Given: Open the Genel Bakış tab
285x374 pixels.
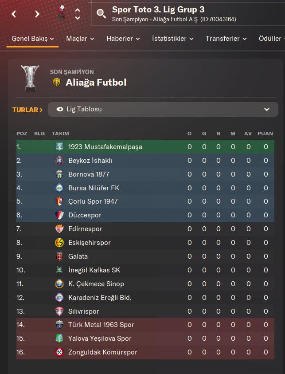Looking at the screenshot, I should pos(32,39).
